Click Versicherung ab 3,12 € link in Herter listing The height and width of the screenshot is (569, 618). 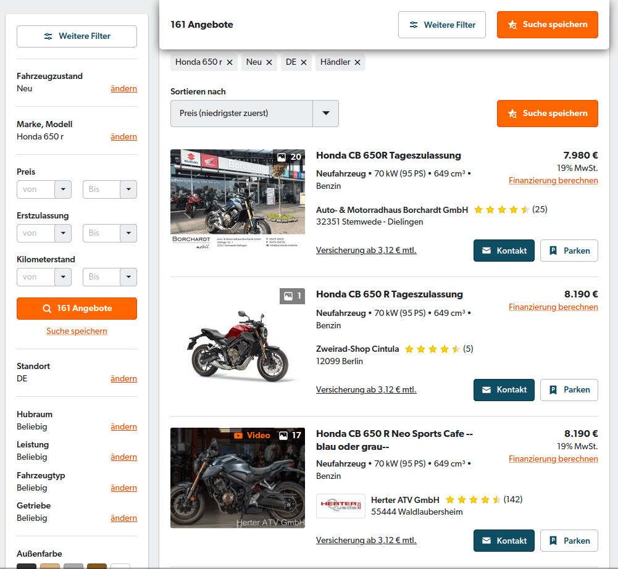pos(366,540)
